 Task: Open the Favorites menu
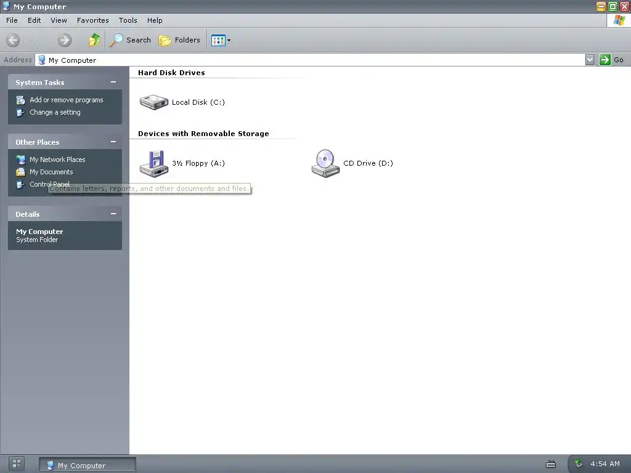click(92, 20)
